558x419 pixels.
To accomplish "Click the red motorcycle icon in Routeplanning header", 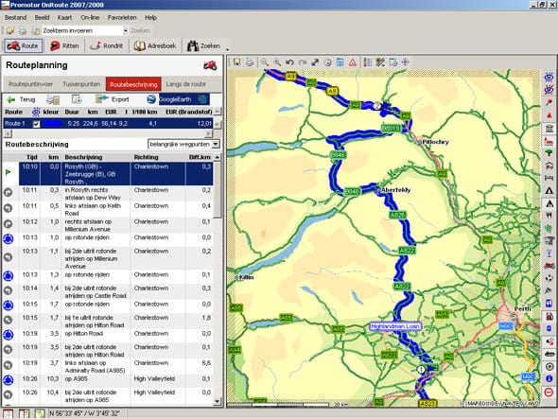I will point(210,65).
